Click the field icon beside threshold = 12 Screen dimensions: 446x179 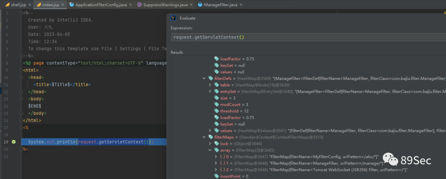(x=217, y=111)
